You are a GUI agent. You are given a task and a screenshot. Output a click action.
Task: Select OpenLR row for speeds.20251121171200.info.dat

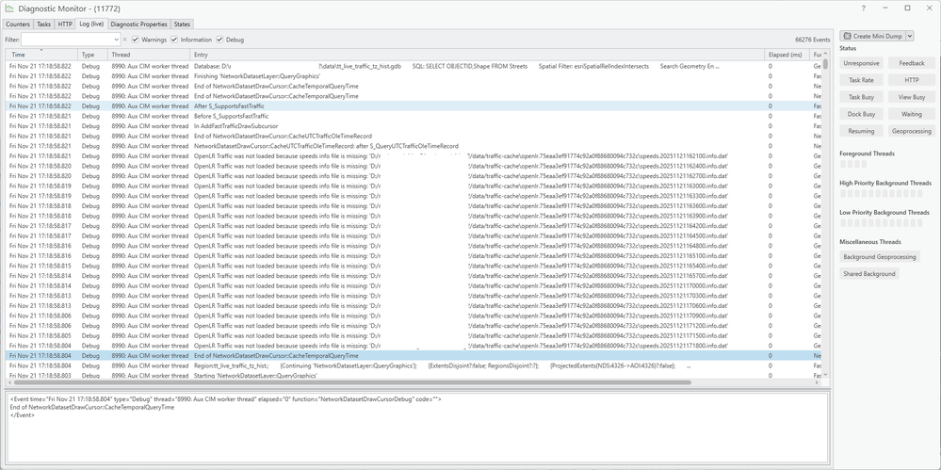click(413, 325)
